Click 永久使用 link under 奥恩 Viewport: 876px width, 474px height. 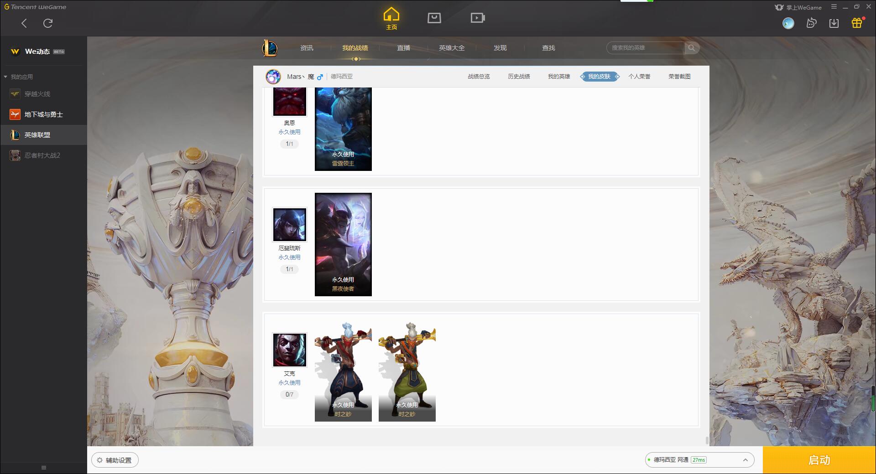[x=290, y=132]
